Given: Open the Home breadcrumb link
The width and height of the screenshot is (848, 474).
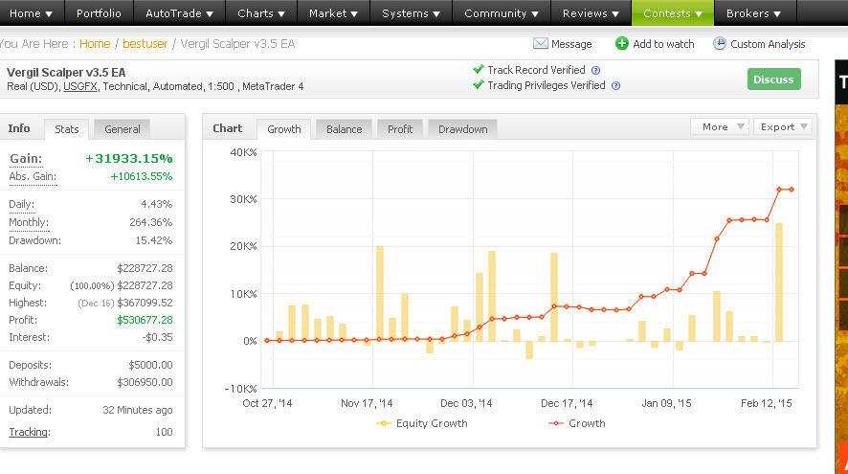Looking at the screenshot, I should point(95,44).
